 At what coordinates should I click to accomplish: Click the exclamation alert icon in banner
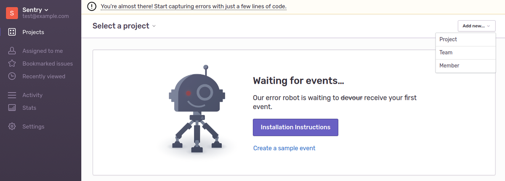[91, 7]
